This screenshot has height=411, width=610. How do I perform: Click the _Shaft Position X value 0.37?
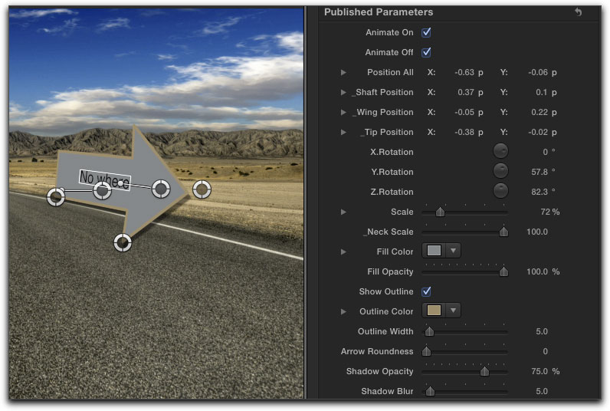pos(466,92)
